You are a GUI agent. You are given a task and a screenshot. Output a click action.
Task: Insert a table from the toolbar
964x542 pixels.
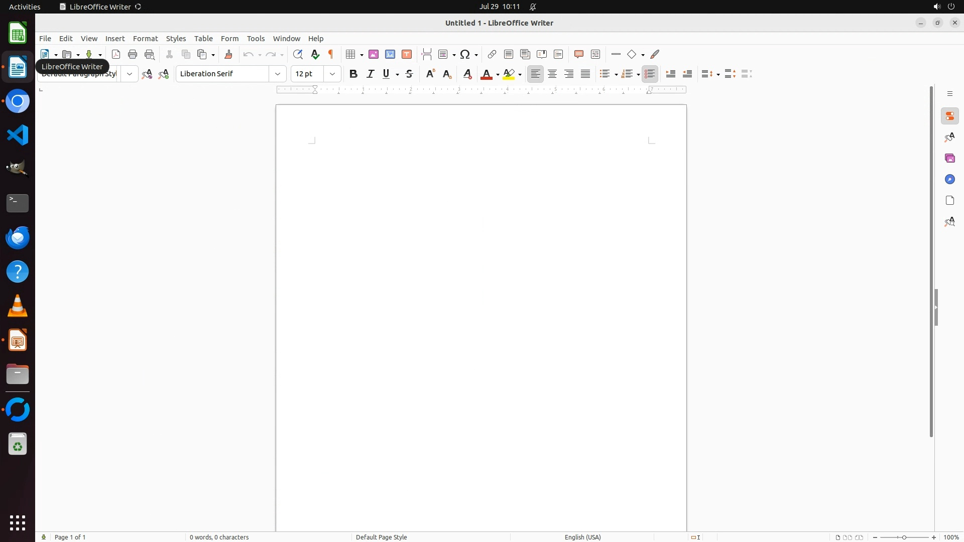pyautogui.click(x=351, y=54)
